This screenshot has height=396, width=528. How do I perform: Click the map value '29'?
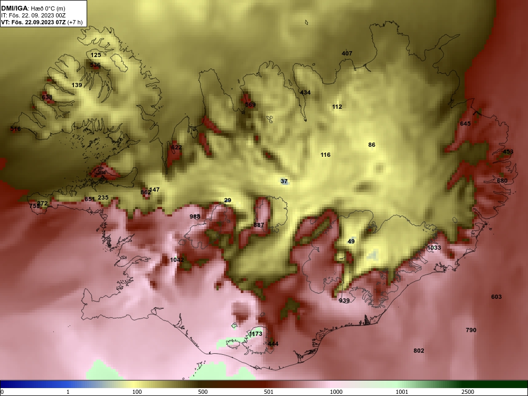pos(228,200)
